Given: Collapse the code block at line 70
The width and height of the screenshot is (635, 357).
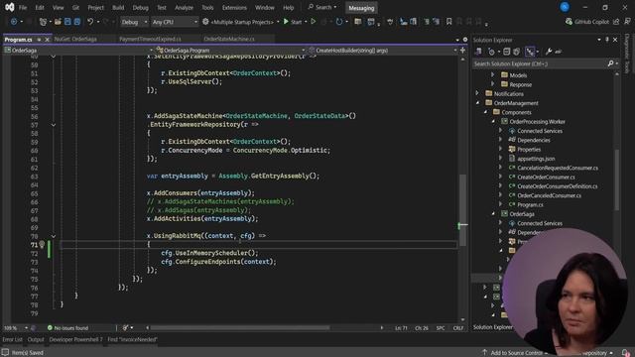Looking at the screenshot, I should pos(54,236).
